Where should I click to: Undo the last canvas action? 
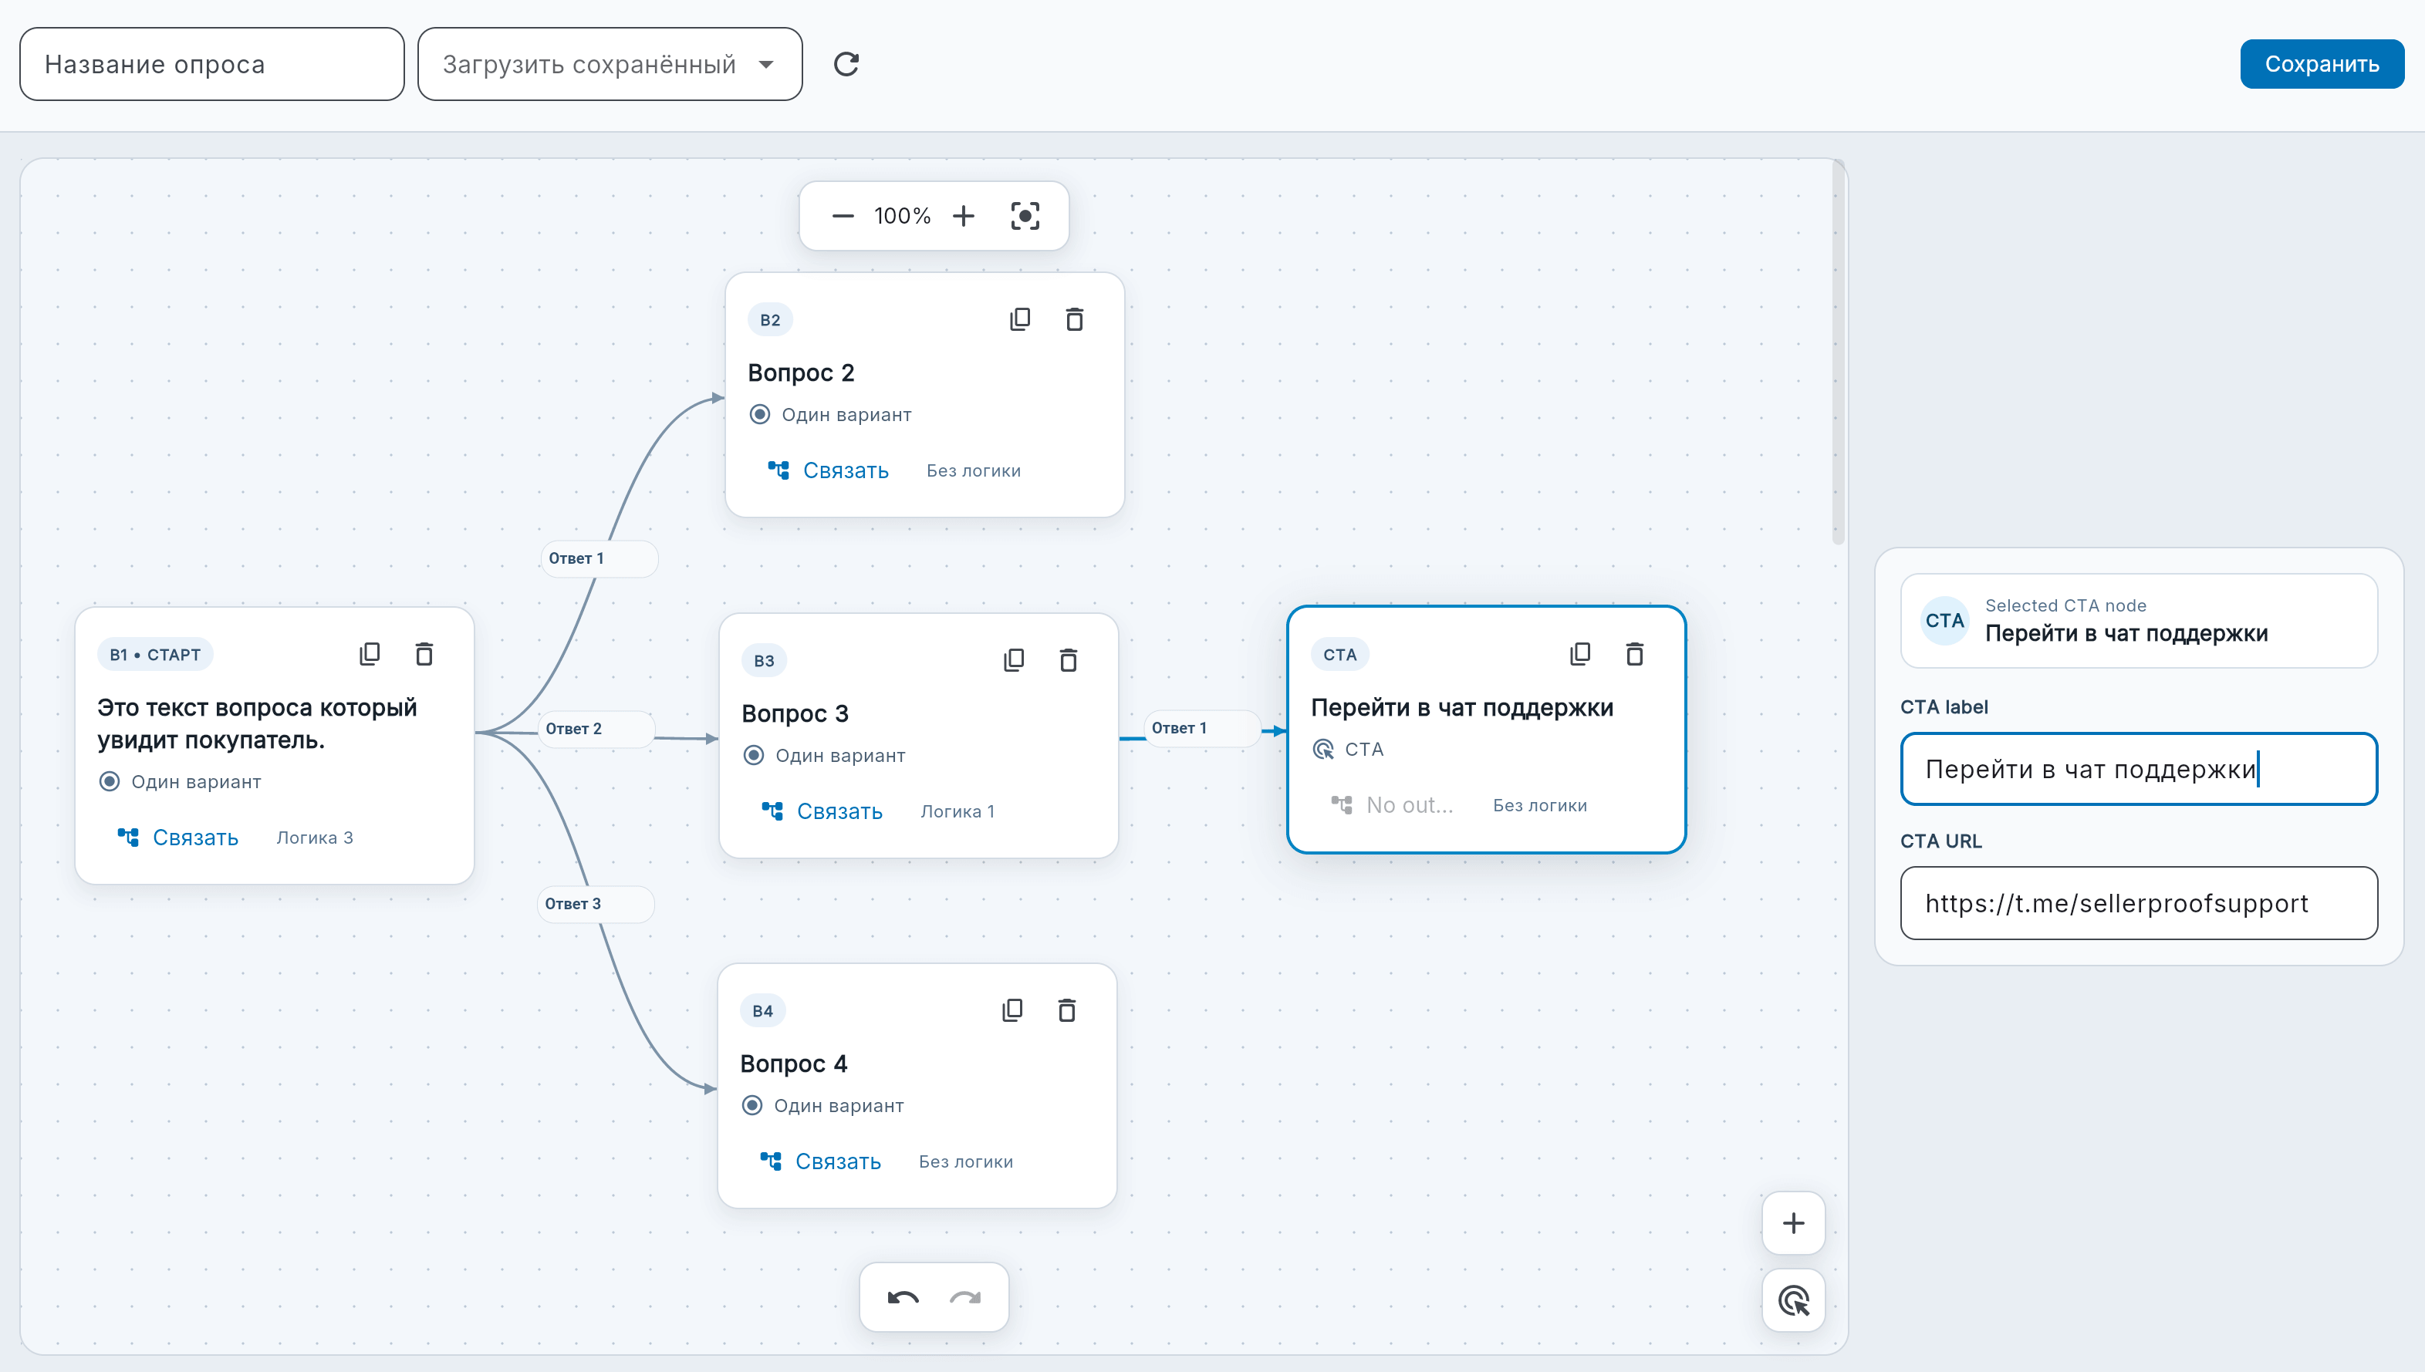903,1297
